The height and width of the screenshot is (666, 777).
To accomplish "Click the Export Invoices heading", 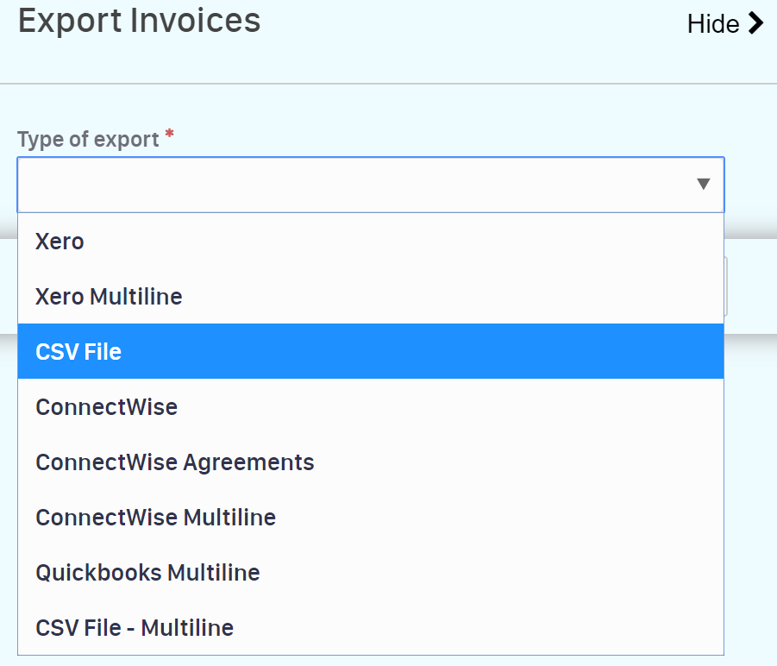I will (x=139, y=21).
